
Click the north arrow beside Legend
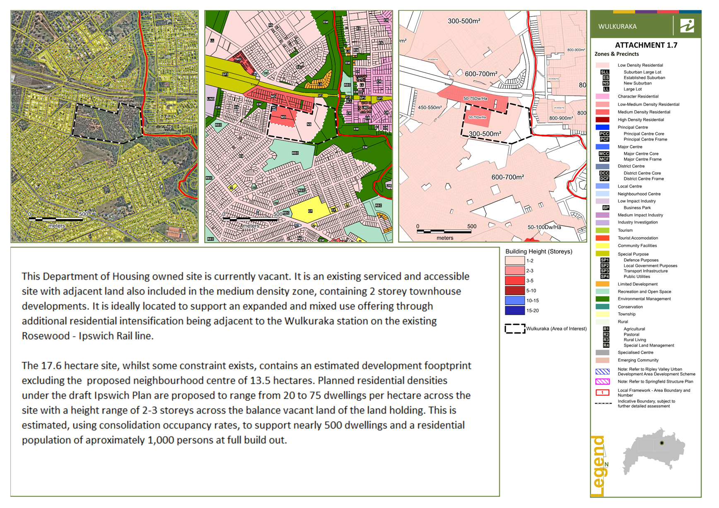pos(605,456)
